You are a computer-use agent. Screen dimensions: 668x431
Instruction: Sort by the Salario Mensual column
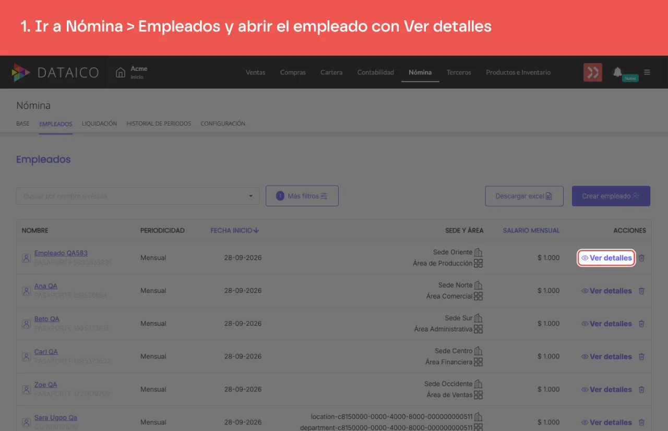(x=531, y=230)
